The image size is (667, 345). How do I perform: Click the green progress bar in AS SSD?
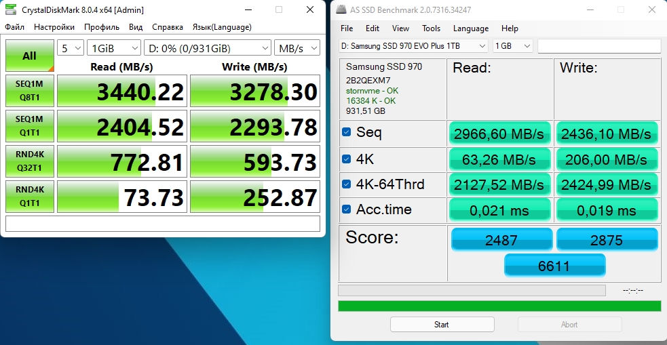click(x=499, y=306)
